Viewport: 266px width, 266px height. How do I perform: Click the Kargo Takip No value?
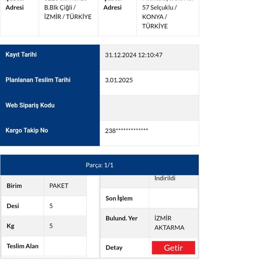tap(126, 131)
